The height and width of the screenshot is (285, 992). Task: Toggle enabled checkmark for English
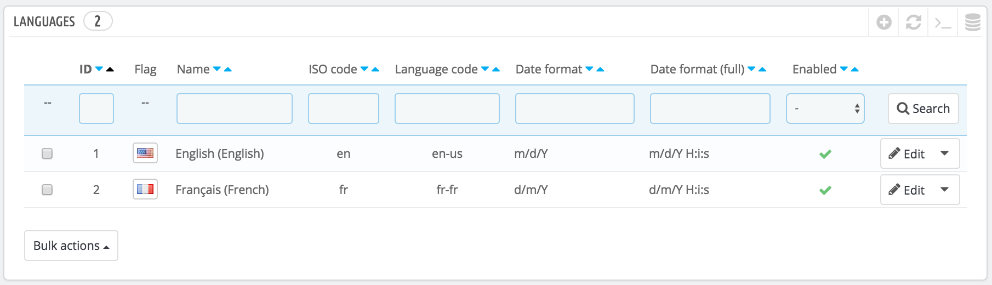tap(825, 154)
